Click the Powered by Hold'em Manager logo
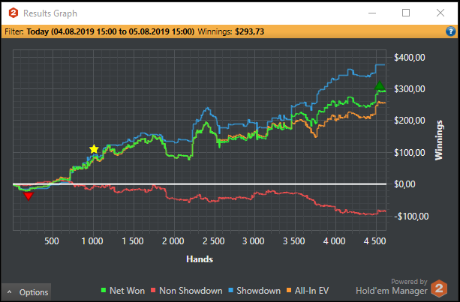The height and width of the screenshot is (302, 460). [x=439, y=289]
